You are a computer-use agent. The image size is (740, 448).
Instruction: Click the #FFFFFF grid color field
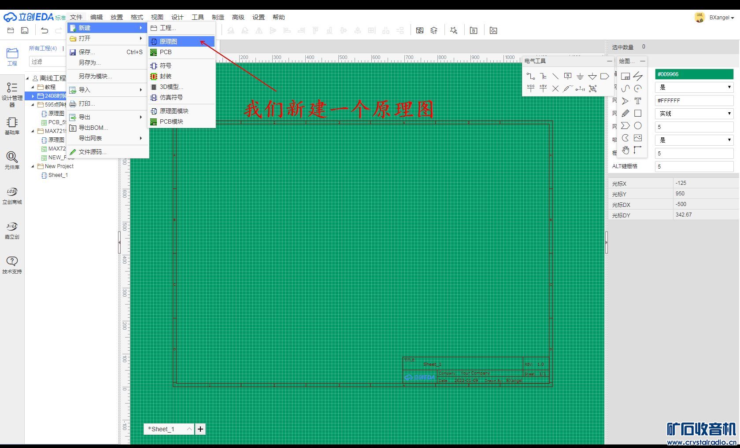pyautogui.click(x=694, y=100)
